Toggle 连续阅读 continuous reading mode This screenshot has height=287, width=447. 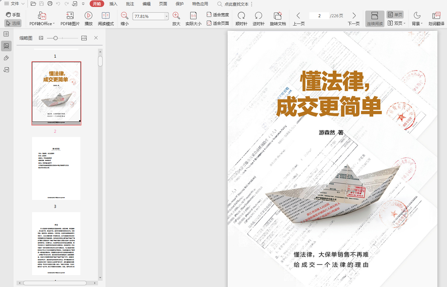point(375,19)
